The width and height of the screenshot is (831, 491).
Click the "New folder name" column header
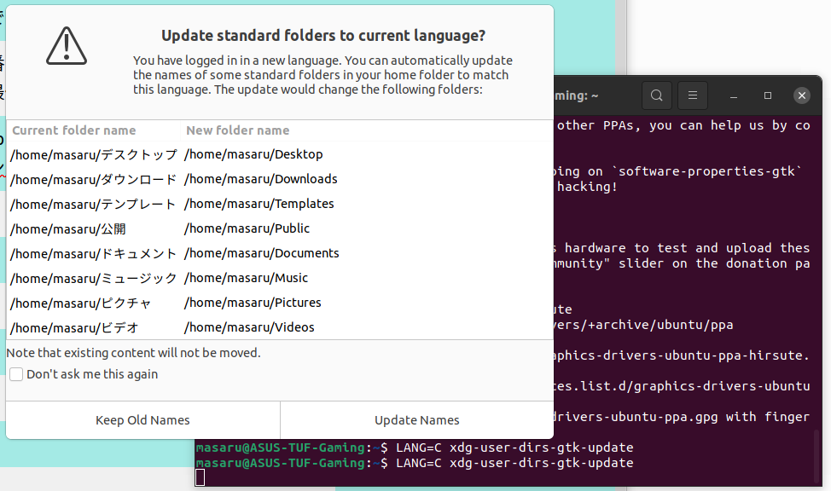237,130
